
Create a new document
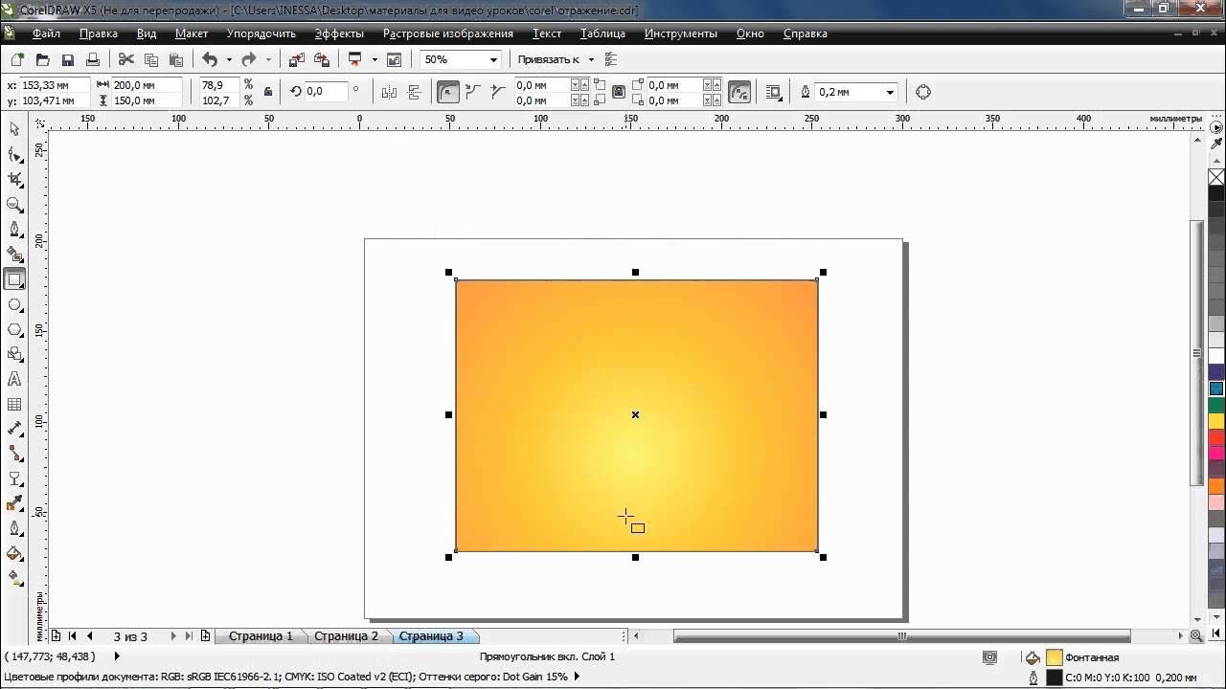click(17, 59)
